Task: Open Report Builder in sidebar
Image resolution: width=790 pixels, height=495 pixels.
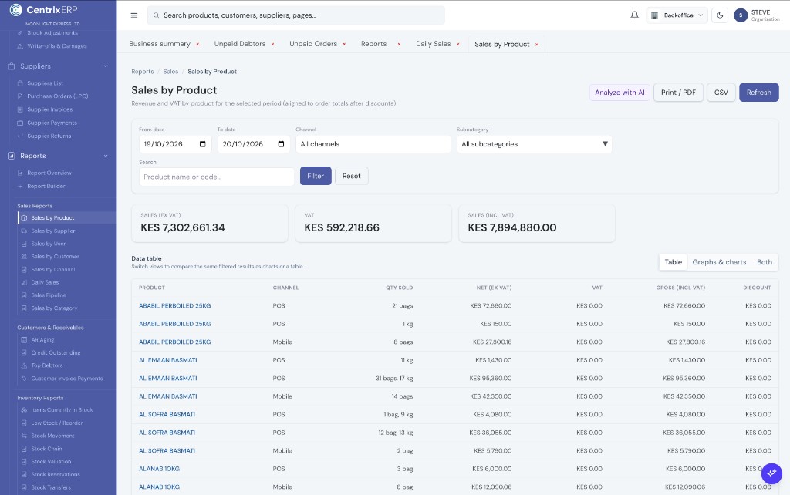Action: [46, 187]
